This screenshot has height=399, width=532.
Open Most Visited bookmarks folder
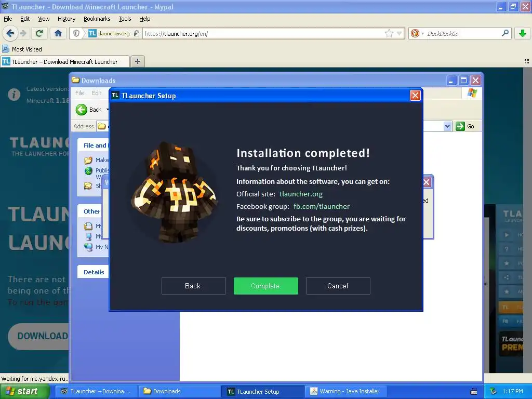pos(22,49)
